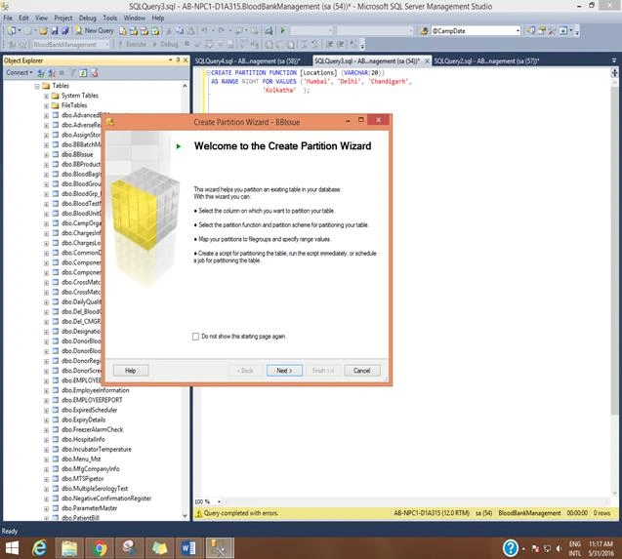
Task: Select the dbo.EmployeeInformation table
Action: point(96,390)
